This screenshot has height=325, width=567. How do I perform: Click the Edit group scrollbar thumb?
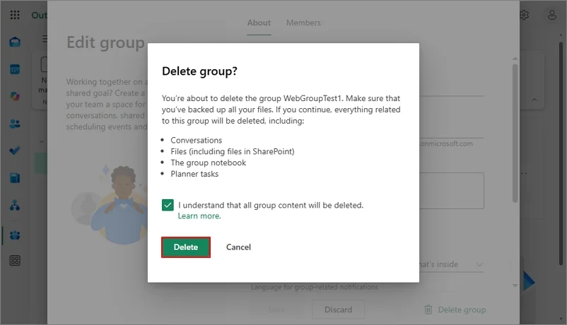(515, 134)
